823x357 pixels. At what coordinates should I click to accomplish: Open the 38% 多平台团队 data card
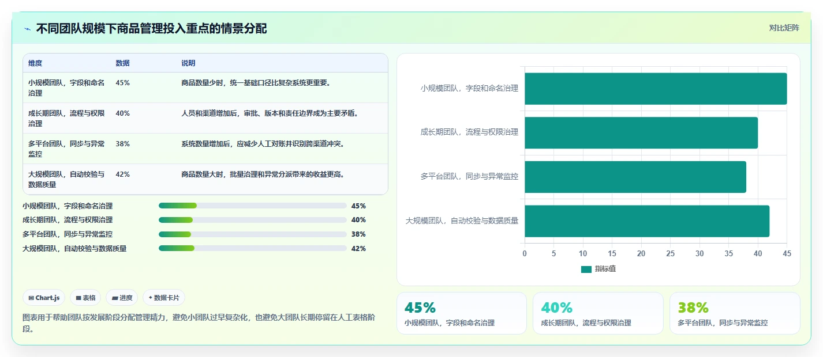pyautogui.click(x=735, y=313)
